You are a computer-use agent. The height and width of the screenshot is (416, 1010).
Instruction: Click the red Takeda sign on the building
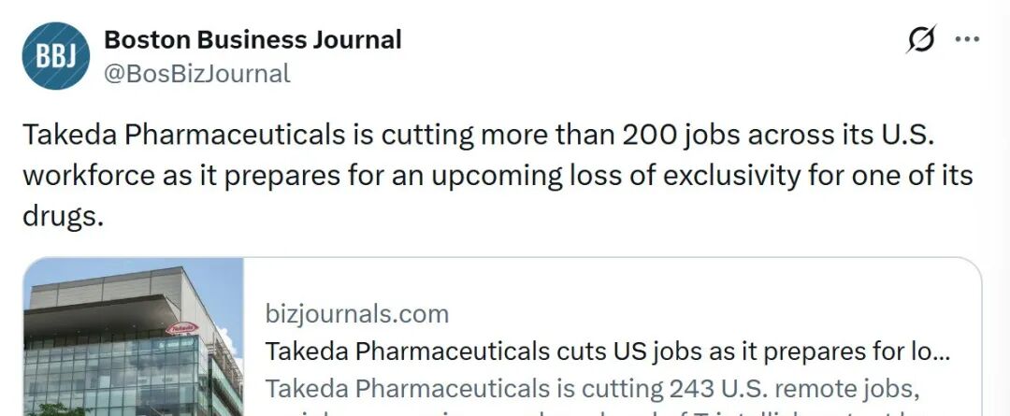(x=182, y=328)
